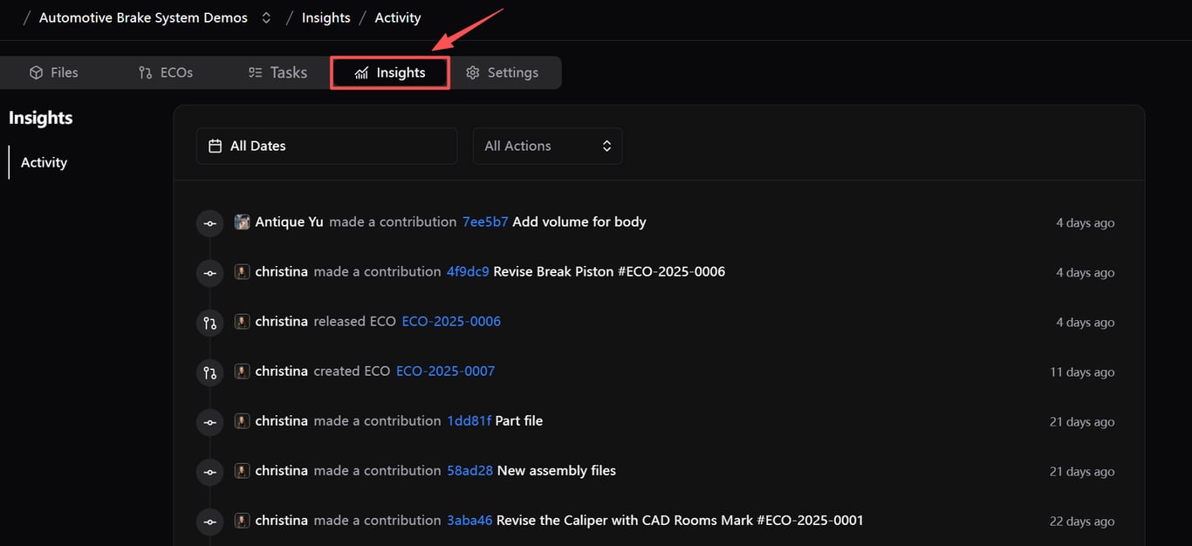Open the Files tab
The height and width of the screenshot is (546, 1192).
click(54, 72)
